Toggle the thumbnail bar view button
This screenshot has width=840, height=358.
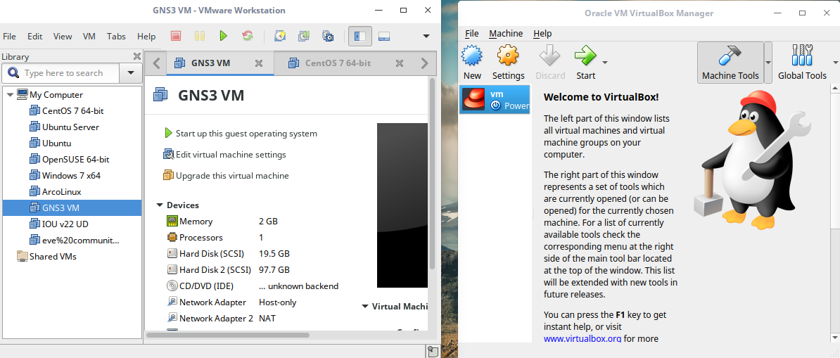pos(383,36)
